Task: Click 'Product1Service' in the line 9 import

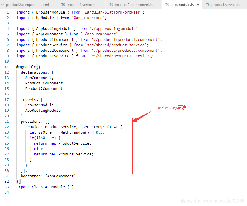Action: click(x=52, y=56)
